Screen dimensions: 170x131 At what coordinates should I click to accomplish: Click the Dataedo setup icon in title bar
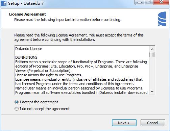pos(4,3)
